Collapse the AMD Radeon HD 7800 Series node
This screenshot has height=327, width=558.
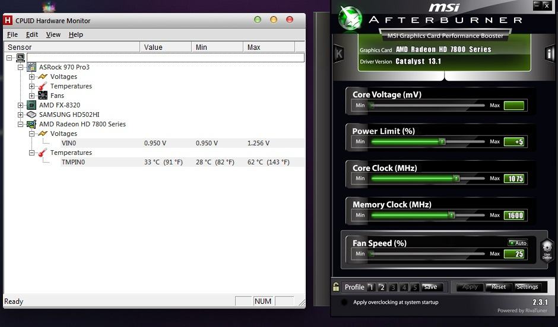[x=20, y=124]
